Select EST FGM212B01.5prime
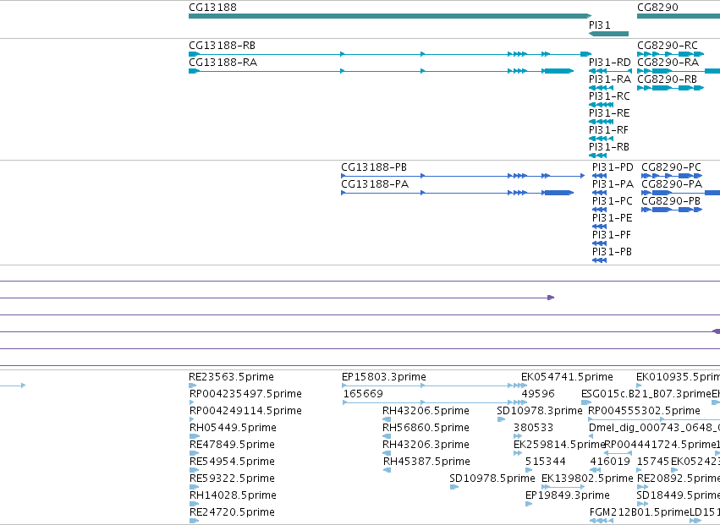Viewport: 720px width, 525px height. tap(640, 512)
